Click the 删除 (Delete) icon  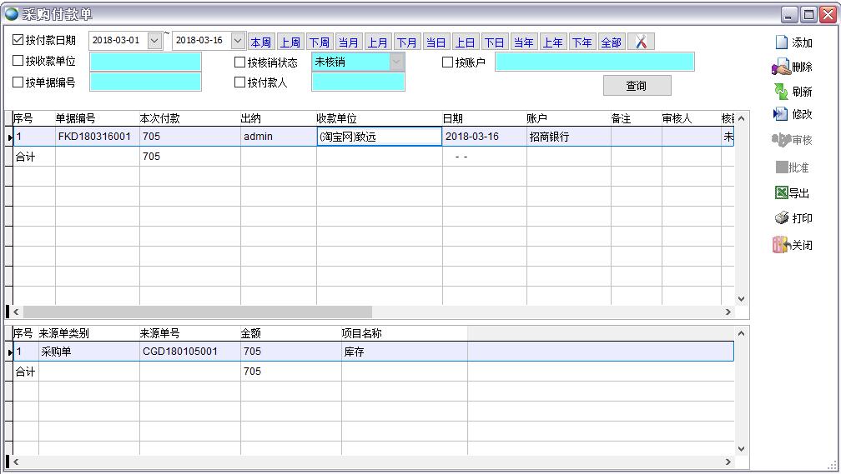click(x=781, y=67)
